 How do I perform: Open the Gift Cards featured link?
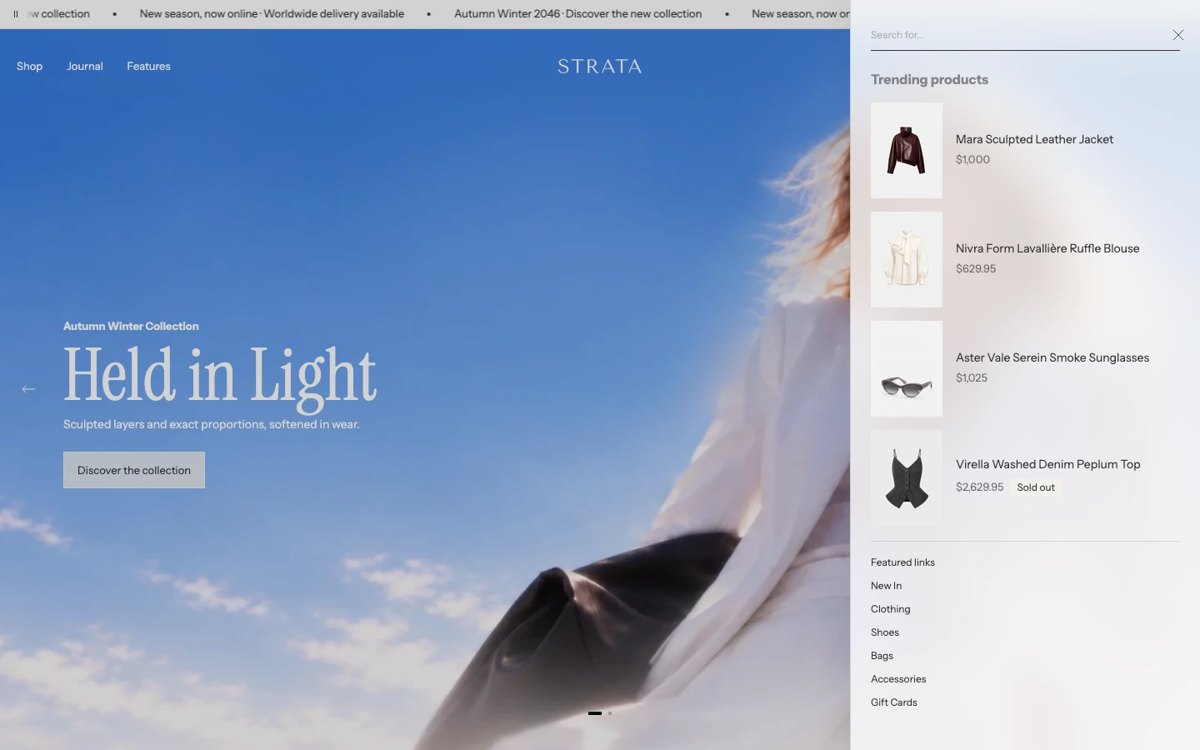(894, 702)
